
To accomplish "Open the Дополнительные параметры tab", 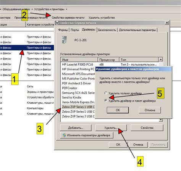I will 137,30.
